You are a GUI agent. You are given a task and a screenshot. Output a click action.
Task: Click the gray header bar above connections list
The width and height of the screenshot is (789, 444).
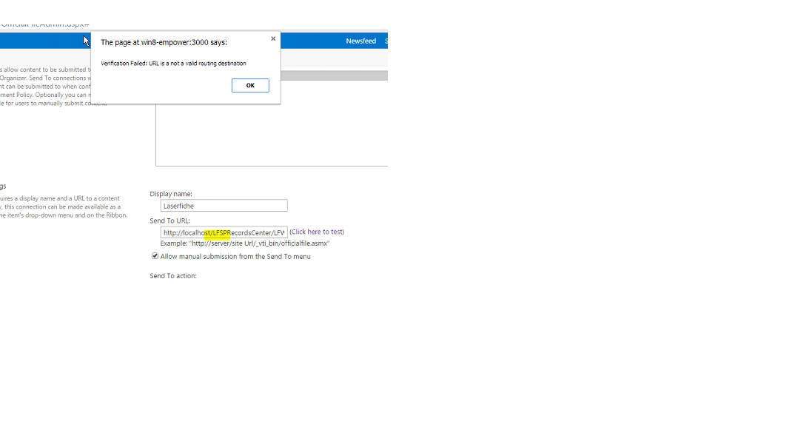coord(333,75)
